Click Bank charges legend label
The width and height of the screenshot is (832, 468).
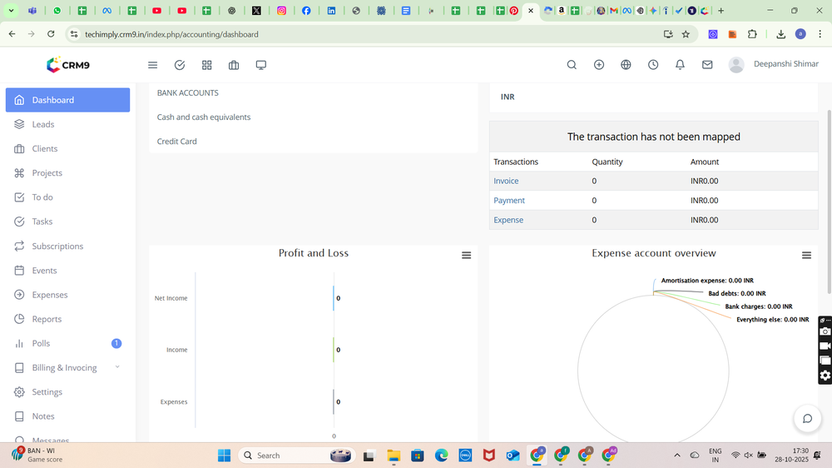pos(759,306)
